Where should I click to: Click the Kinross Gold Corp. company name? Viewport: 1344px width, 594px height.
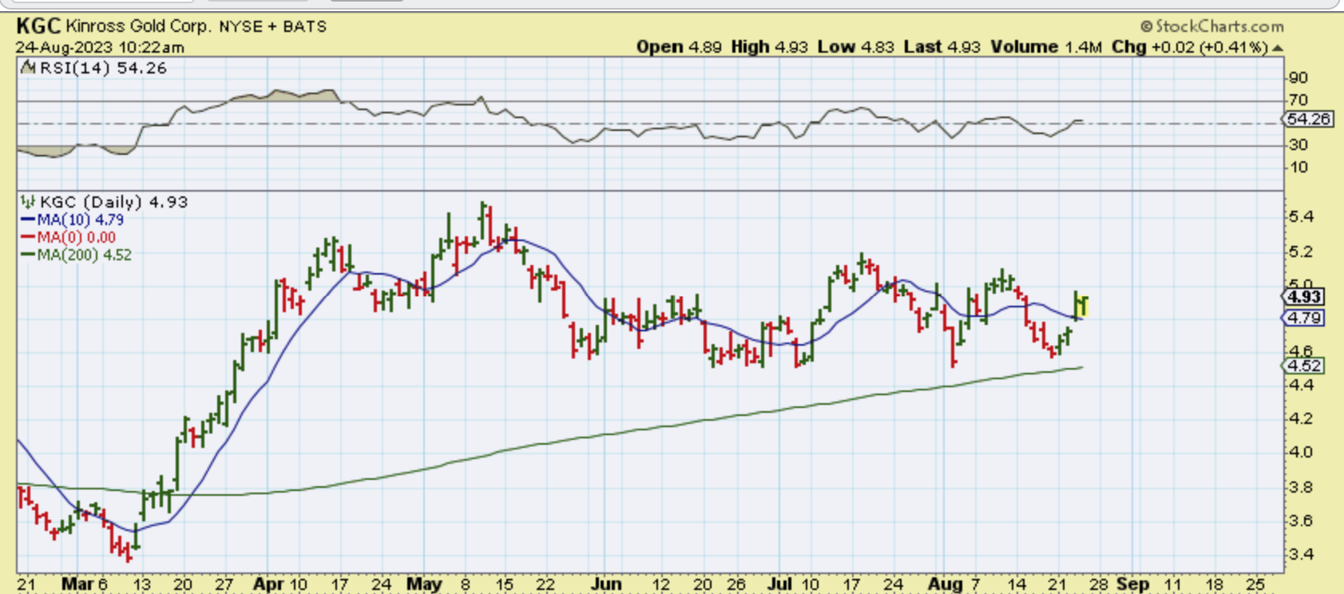pos(139,26)
